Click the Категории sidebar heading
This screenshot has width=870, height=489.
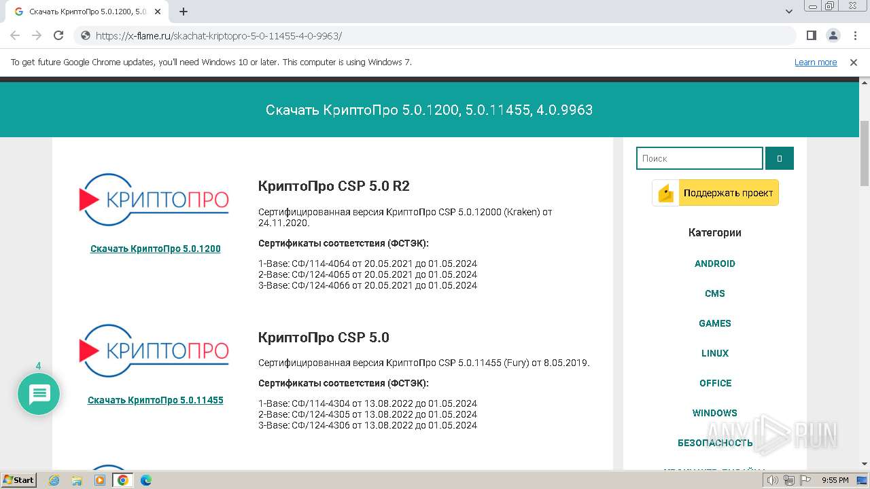point(715,232)
